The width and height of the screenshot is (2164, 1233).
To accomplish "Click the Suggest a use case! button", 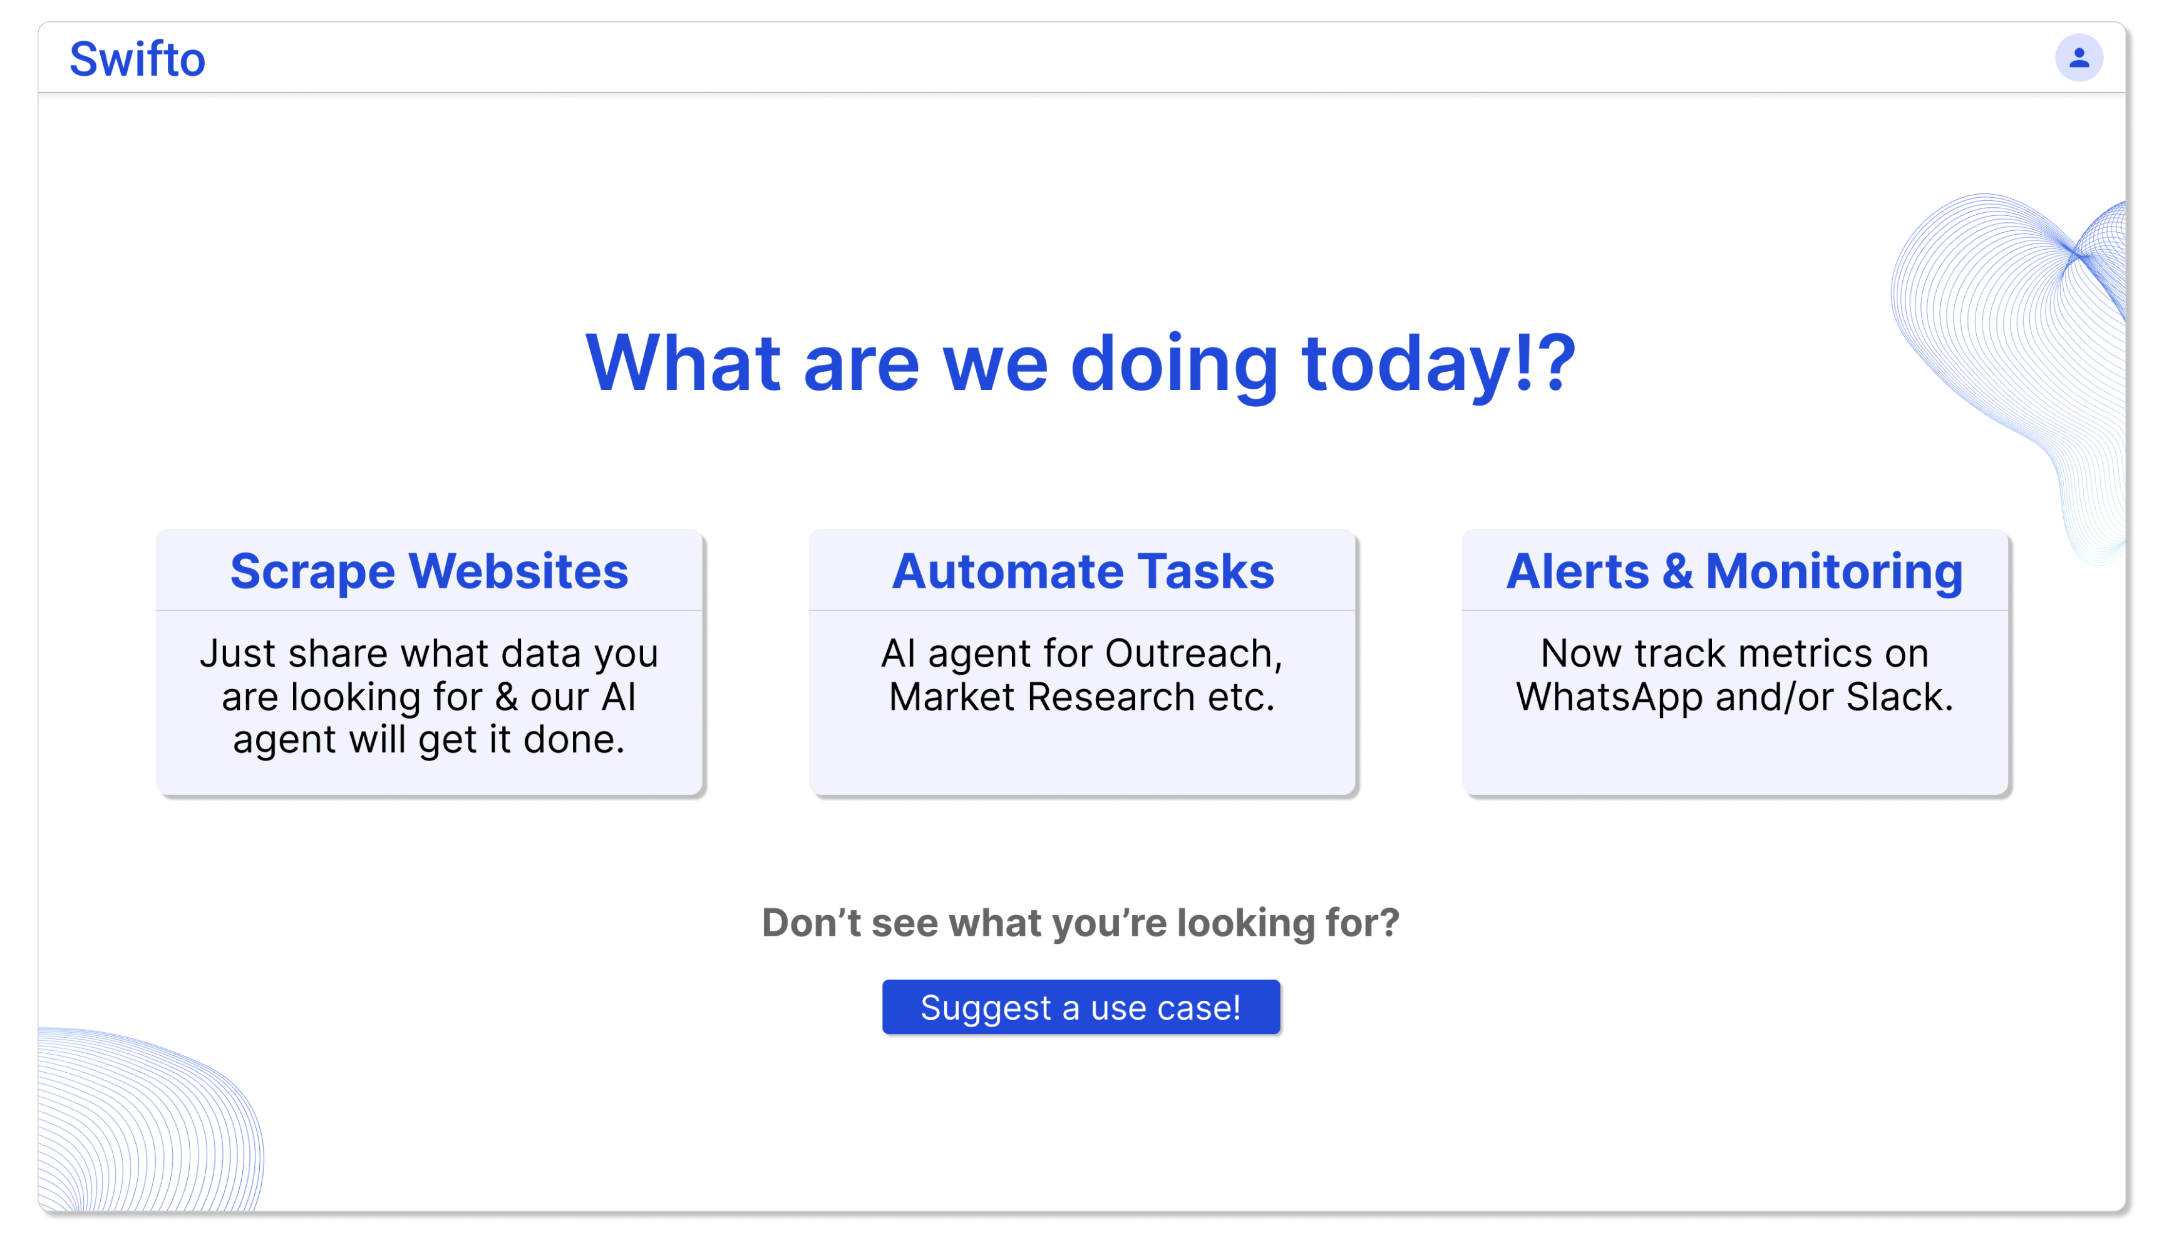I will [1081, 1007].
